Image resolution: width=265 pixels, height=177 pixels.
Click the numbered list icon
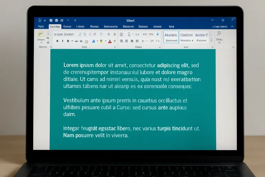[129, 34]
